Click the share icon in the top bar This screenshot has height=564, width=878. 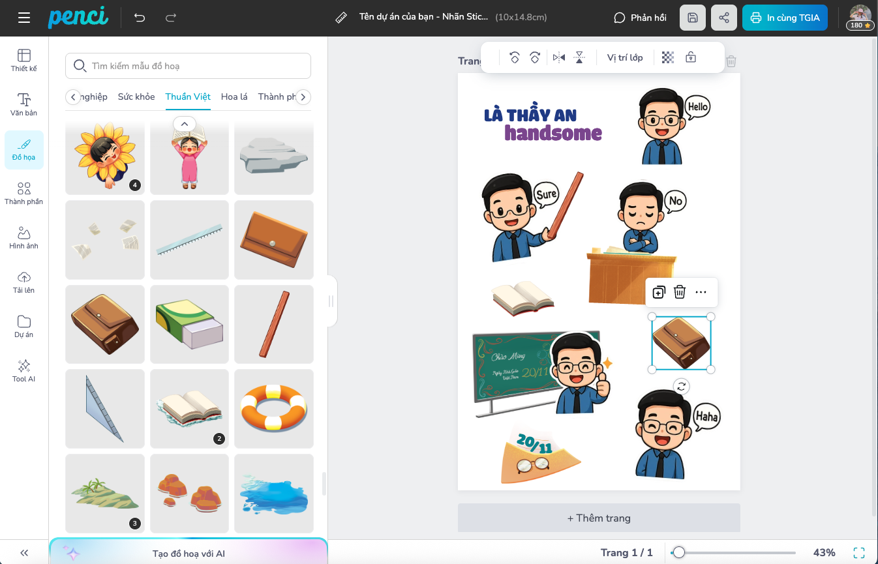pos(724,18)
